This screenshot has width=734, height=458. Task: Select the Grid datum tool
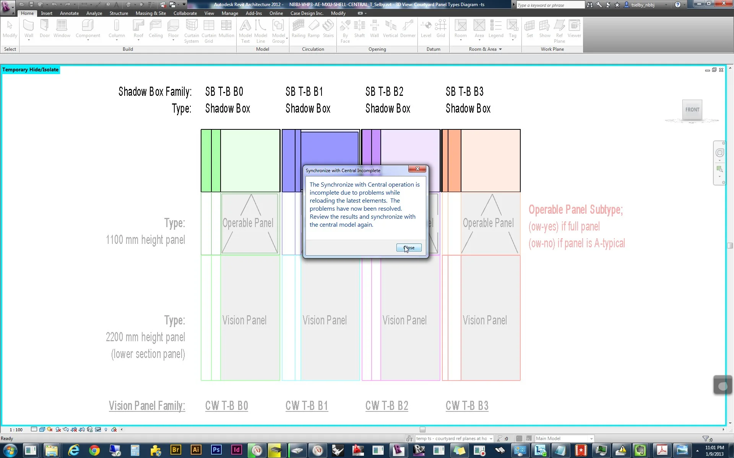[441, 29]
